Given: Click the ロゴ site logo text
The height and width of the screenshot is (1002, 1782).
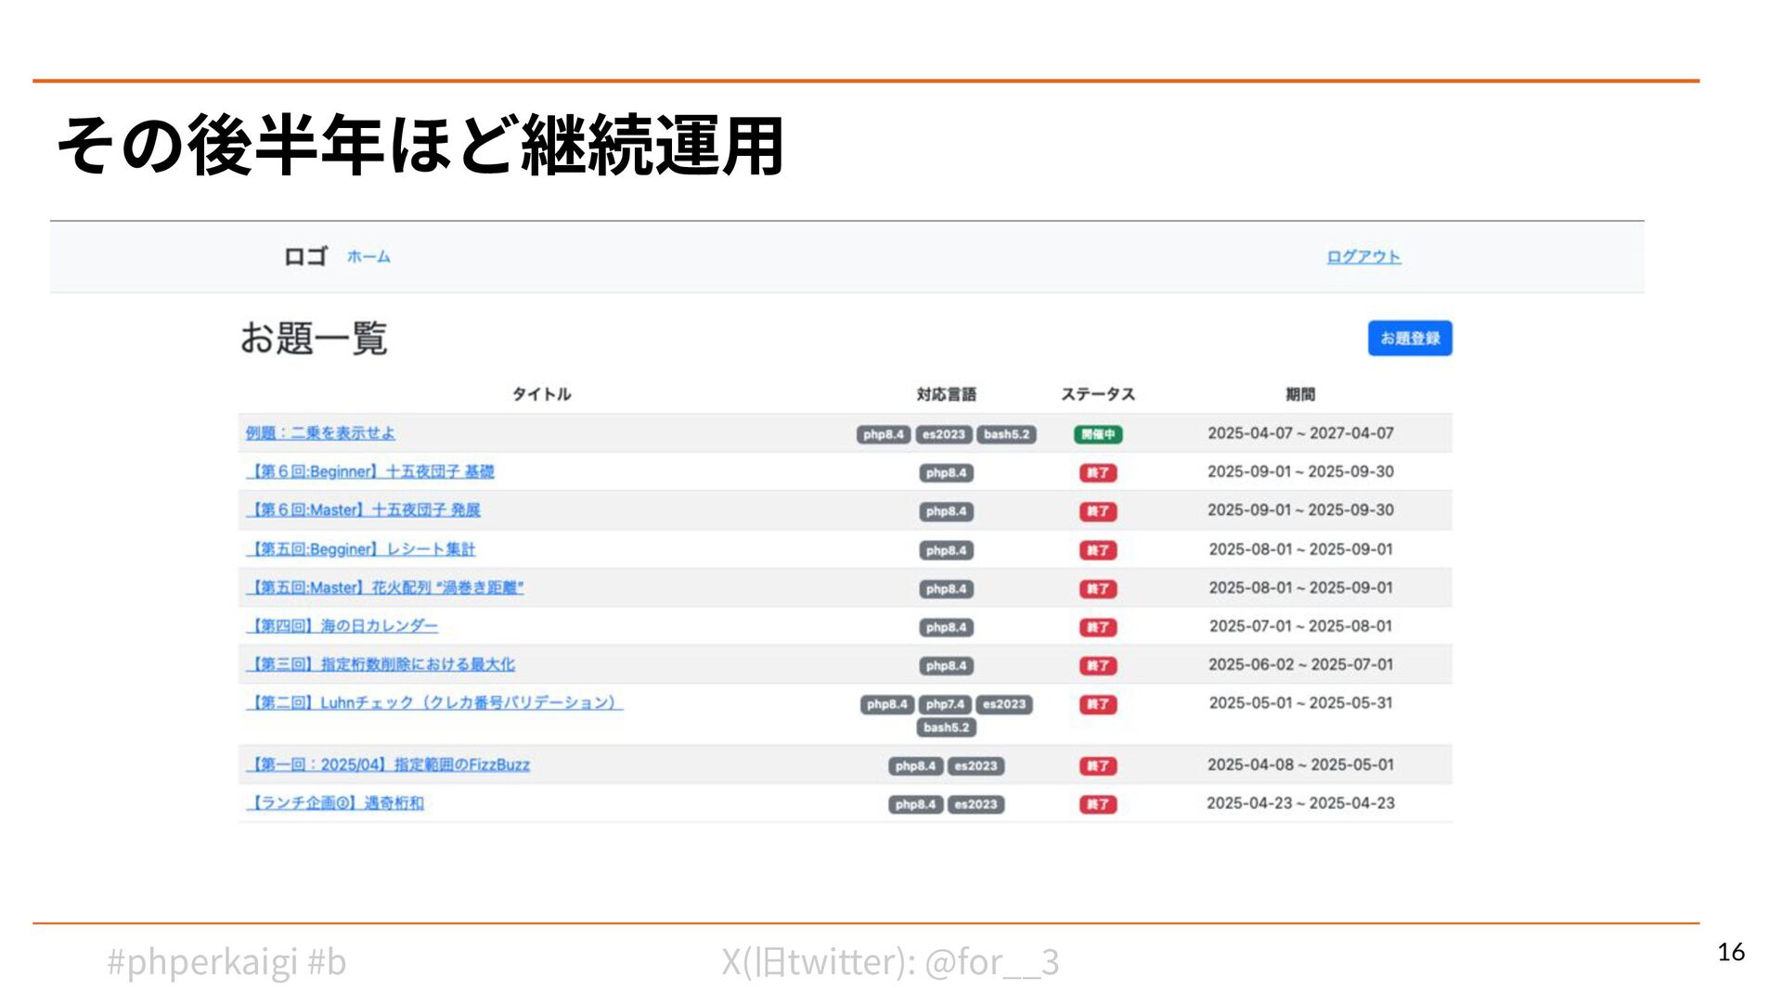Looking at the screenshot, I should coord(305,257).
